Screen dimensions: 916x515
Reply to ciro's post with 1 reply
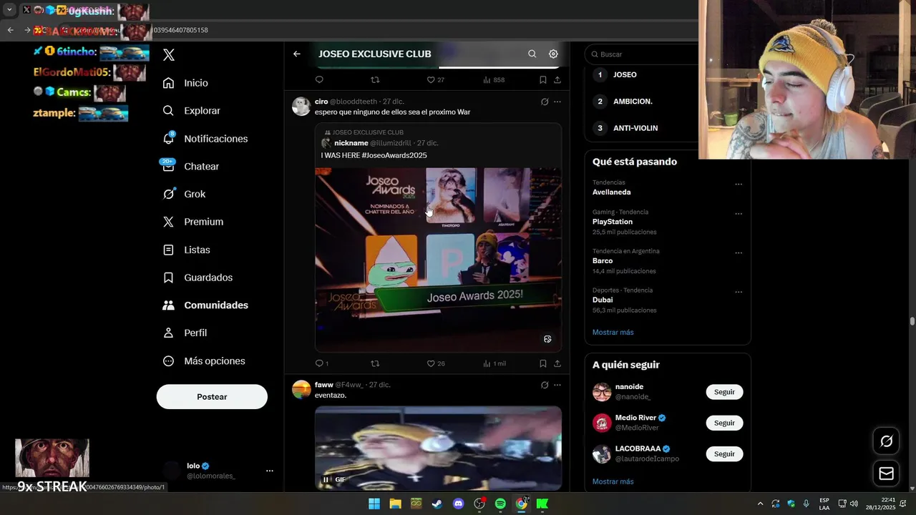322,363
